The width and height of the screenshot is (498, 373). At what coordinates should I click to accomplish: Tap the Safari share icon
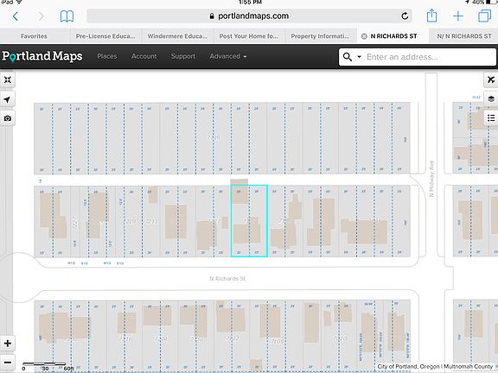click(x=431, y=16)
